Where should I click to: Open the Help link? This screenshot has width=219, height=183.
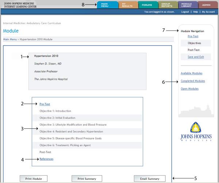[195, 12]
